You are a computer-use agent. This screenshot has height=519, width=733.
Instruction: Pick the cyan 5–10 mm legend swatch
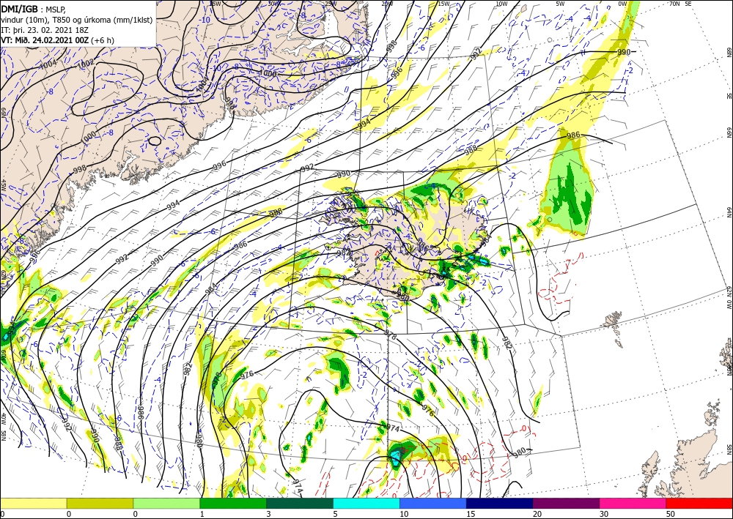(366, 503)
